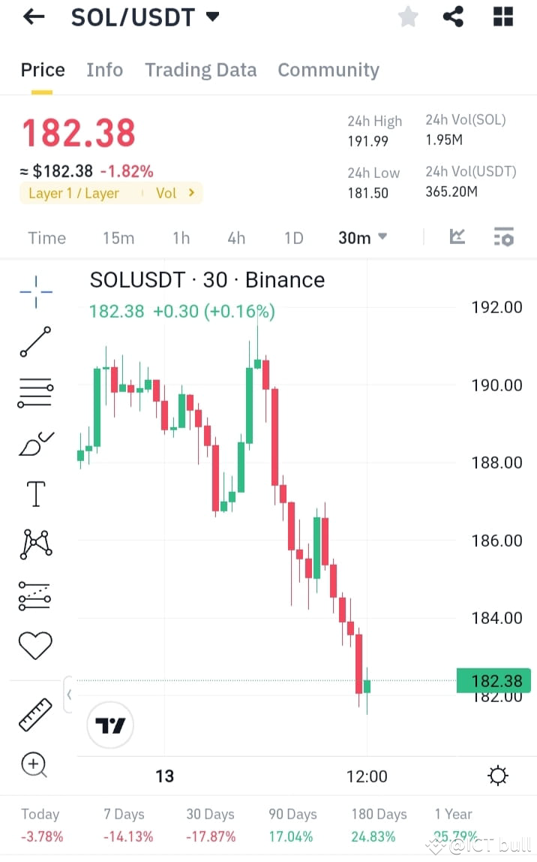This screenshot has height=862, width=537.
Task: Open the Horizontal Lines drawing tool
Action: pyautogui.click(x=35, y=392)
